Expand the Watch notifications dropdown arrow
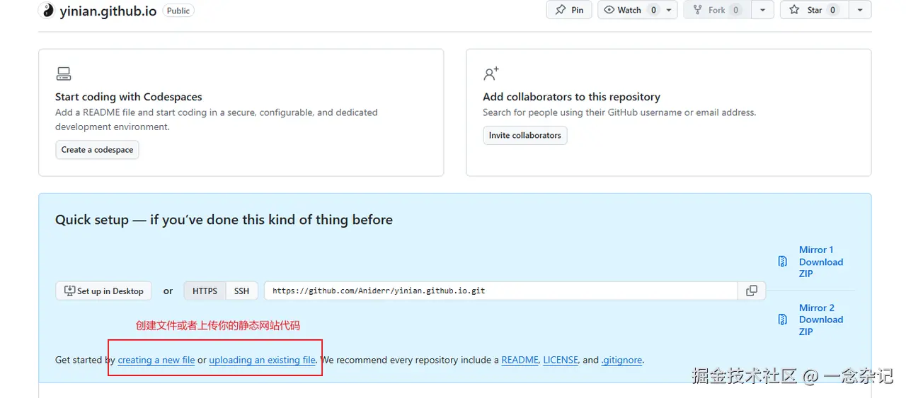 (670, 10)
